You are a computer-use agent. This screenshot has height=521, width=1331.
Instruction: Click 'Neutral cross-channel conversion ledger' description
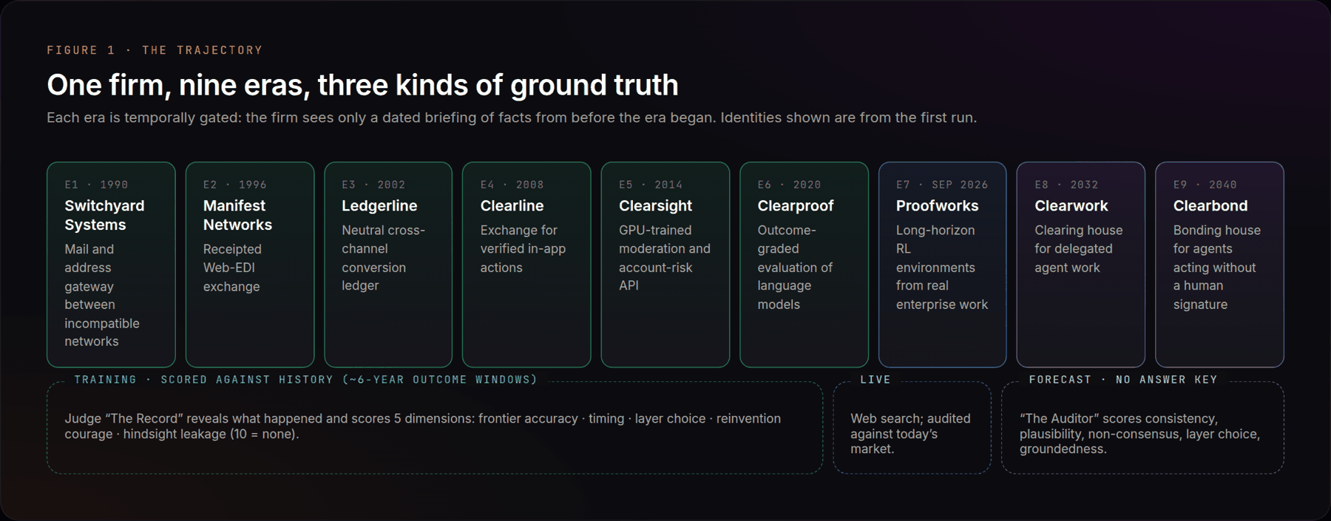pyautogui.click(x=383, y=258)
